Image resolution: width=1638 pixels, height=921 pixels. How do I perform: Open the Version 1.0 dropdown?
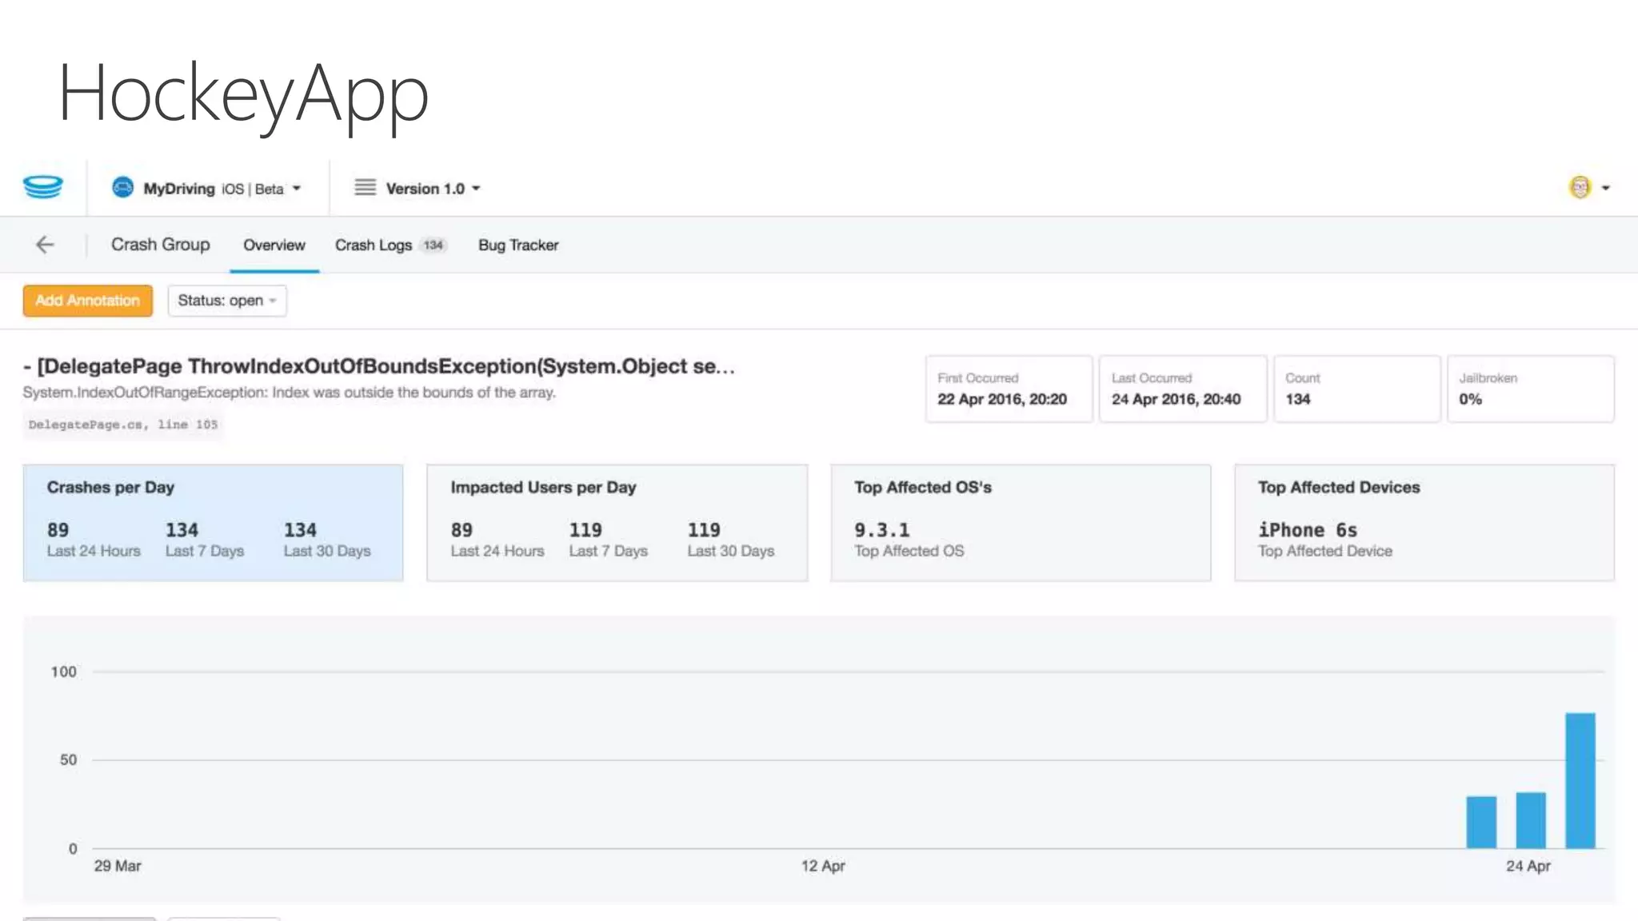[x=476, y=189]
